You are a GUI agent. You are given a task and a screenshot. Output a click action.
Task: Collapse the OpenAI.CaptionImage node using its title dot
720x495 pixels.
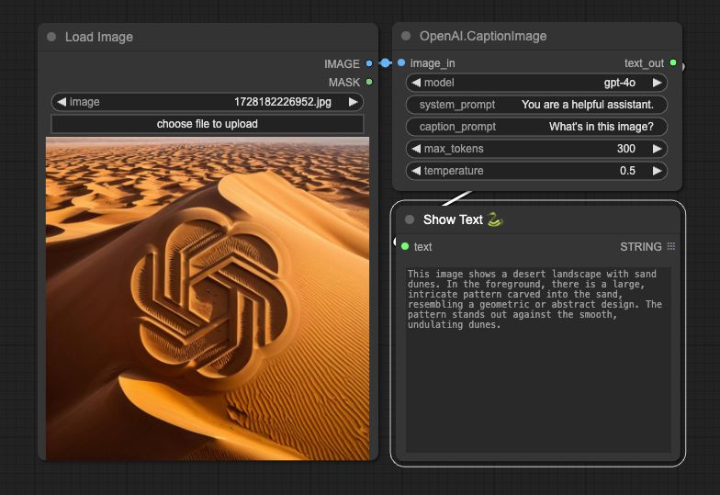click(406, 36)
